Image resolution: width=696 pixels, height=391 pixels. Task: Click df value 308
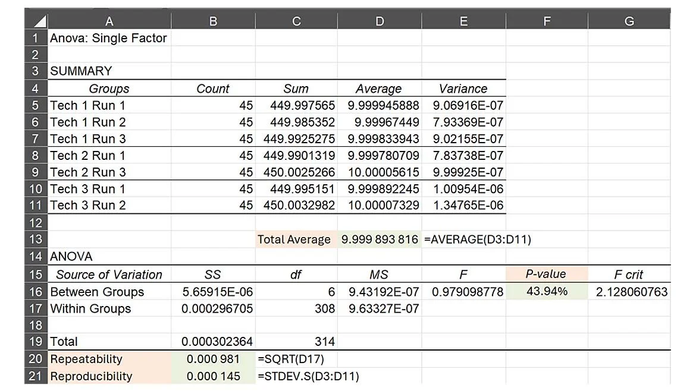(x=296, y=308)
